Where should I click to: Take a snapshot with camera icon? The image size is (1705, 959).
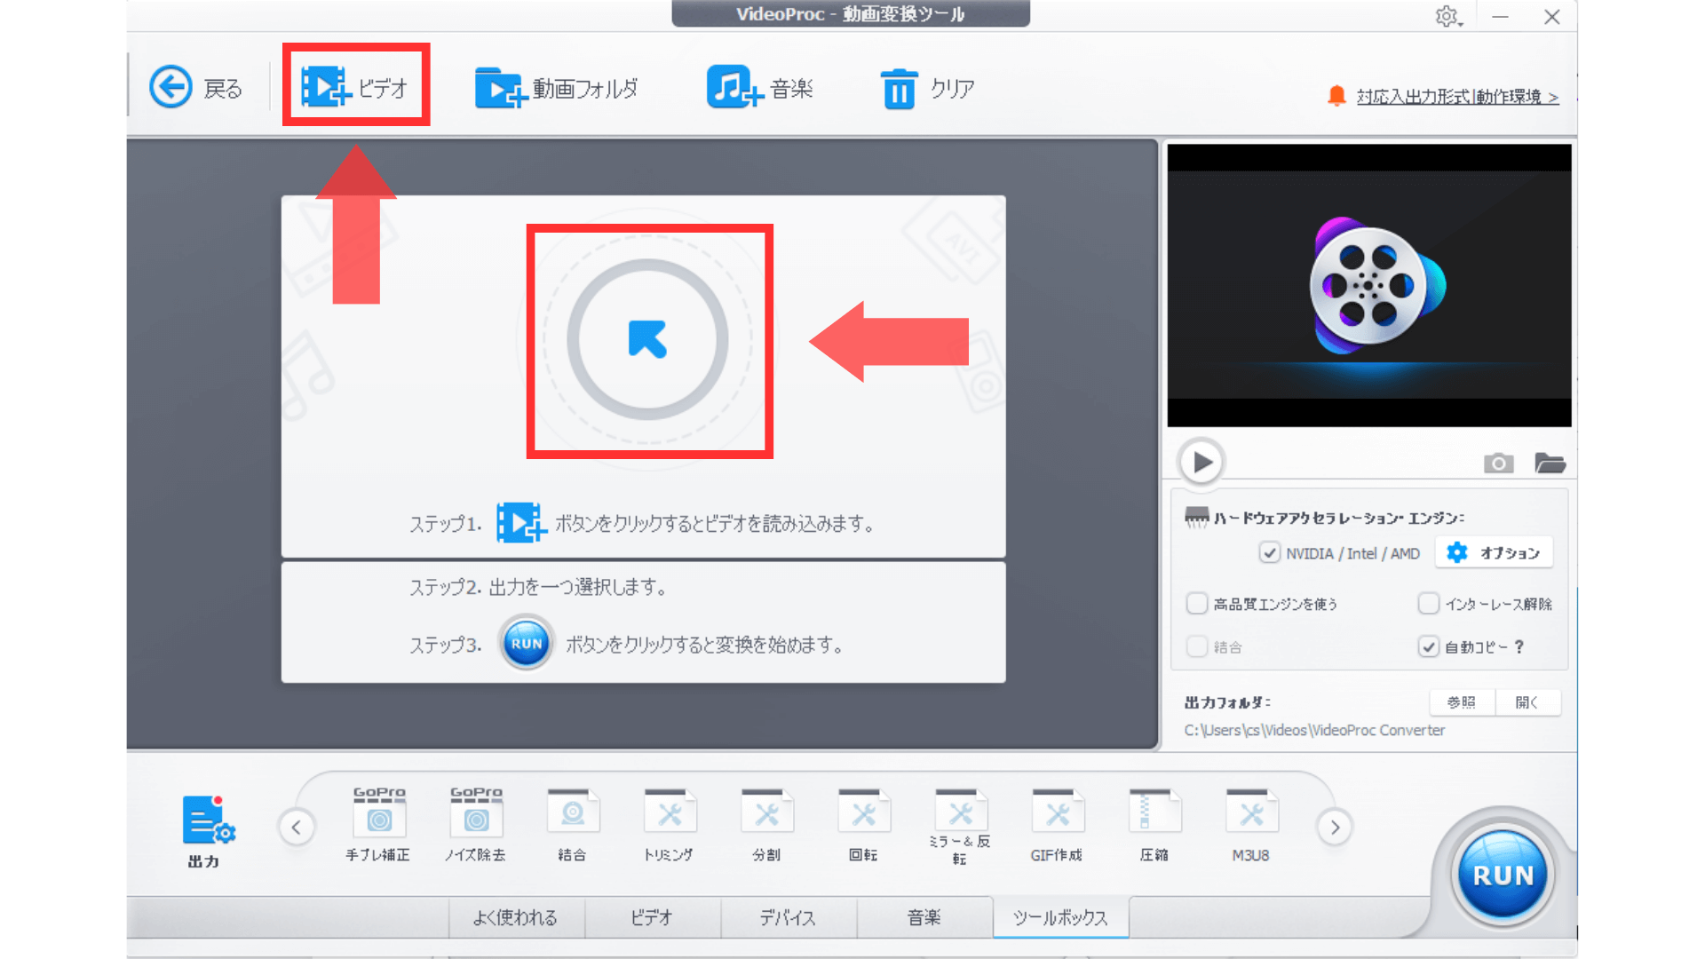coord(1498,463)
